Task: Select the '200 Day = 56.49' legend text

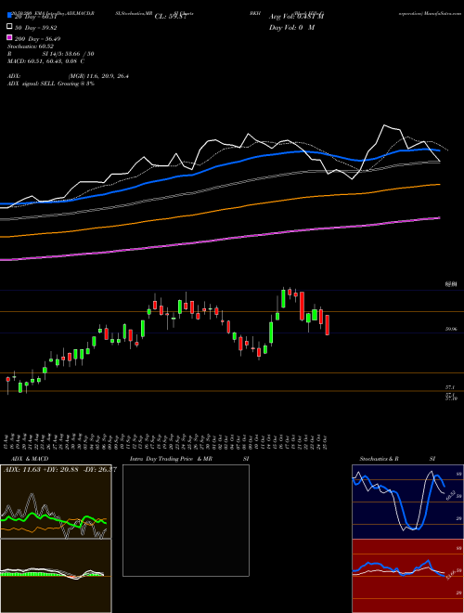Action: [37, 39]
